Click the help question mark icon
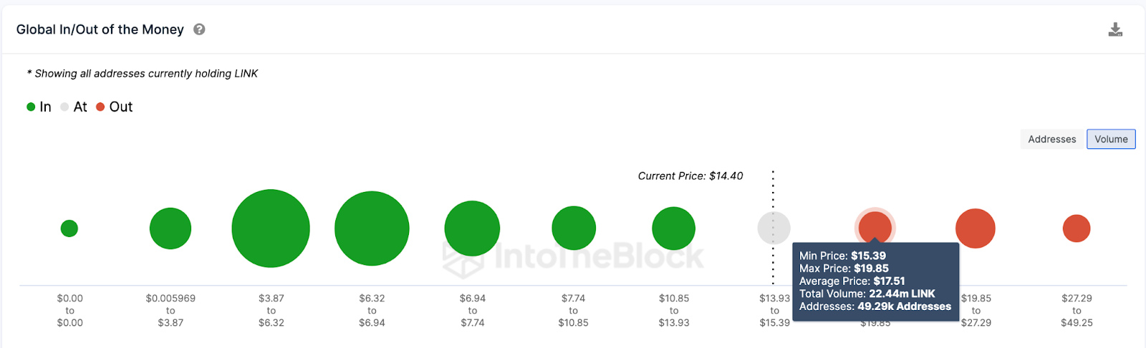The width and height of the screenshot is (1146, 348). [199, 29]
